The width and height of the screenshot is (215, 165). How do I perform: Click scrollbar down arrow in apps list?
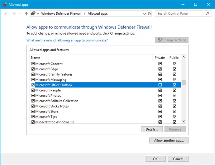click(183, 121)
